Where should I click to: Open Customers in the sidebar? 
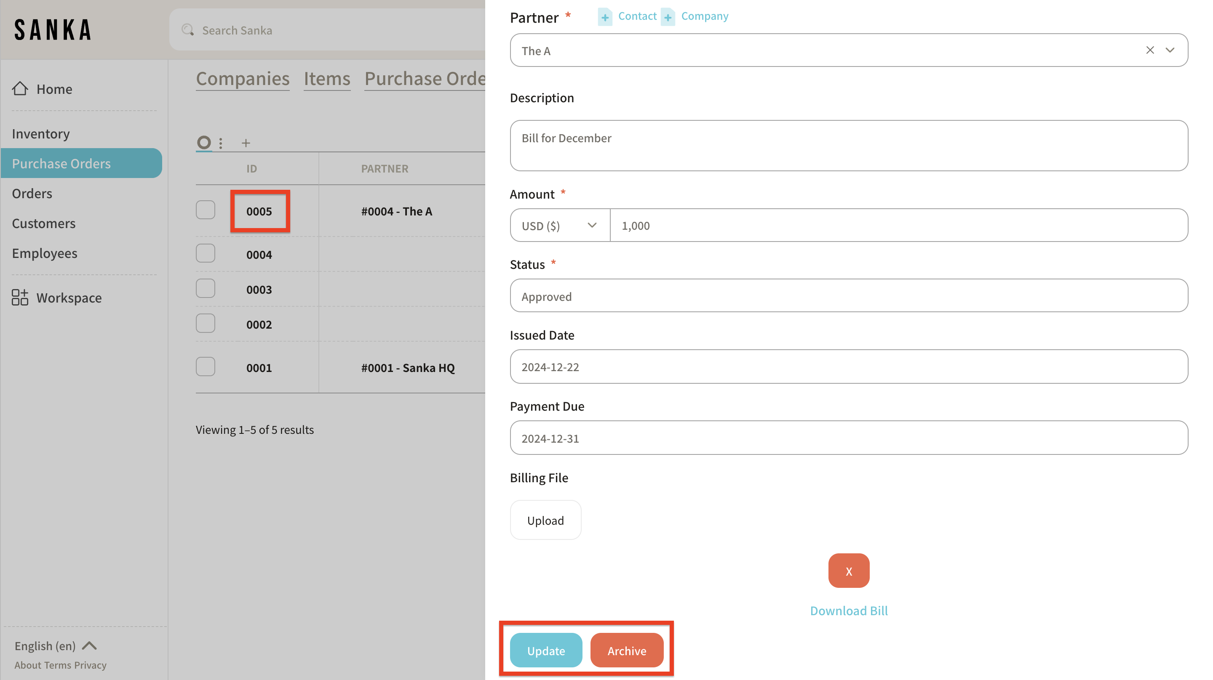pyautogui.click(x=44, y=223)
